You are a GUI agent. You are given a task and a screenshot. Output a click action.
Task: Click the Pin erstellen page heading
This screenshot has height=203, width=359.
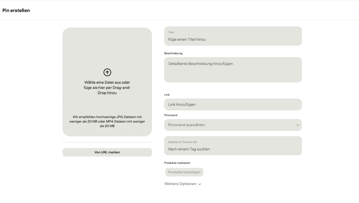[16, 10]
